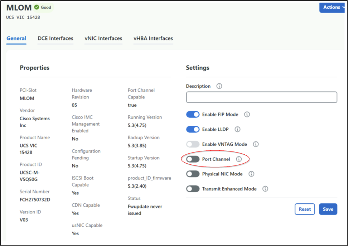348x246 pixels.
Task: Click the CDN Capable label
Action: pyautogui.click(x=86, y=205)
